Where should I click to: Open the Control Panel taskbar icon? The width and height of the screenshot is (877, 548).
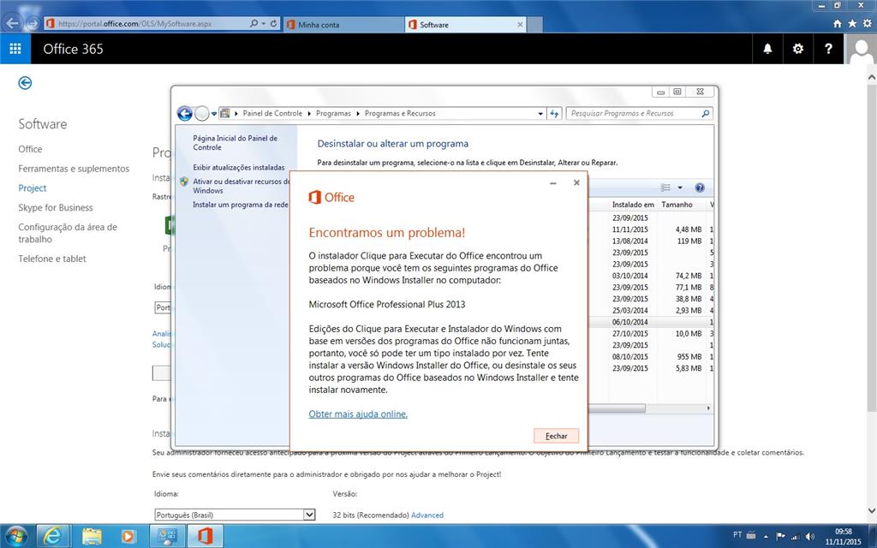[x=167, y=536]
